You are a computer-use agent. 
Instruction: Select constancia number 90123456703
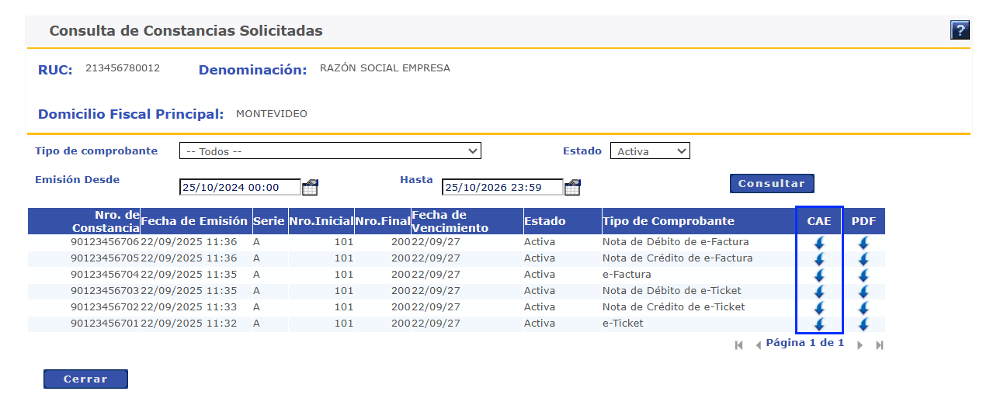tap(105, 291)
